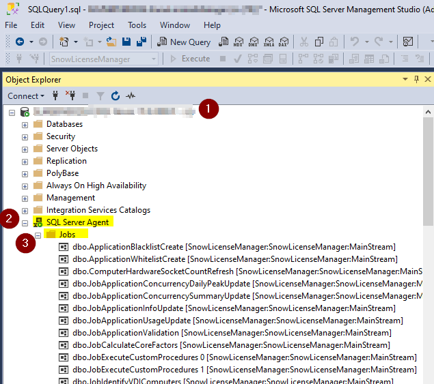This screenshot has height=384, width=434.
Task: Expand the Security folder
Action: [x=25, y=137]
